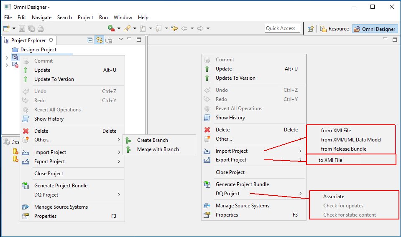This screenshot has width=401, height=237.
Task: Expand Import Project submenu arrow in right-hand menu
Action: pyautogui.click(x=301, y=151)
